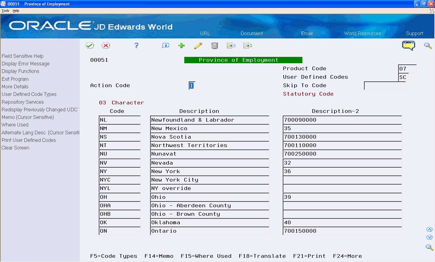
Task: Click inside the Skip To Code field
Action: point(385,86)
